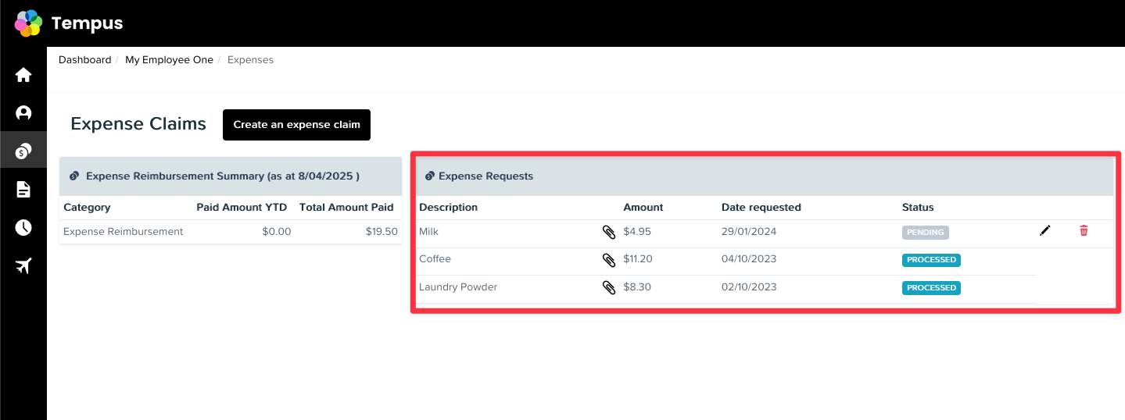Image resolution: width=1125 pixels, height=420 pixels.
Task: Go to Dashboard breadcrumb link
Action: 85,60
